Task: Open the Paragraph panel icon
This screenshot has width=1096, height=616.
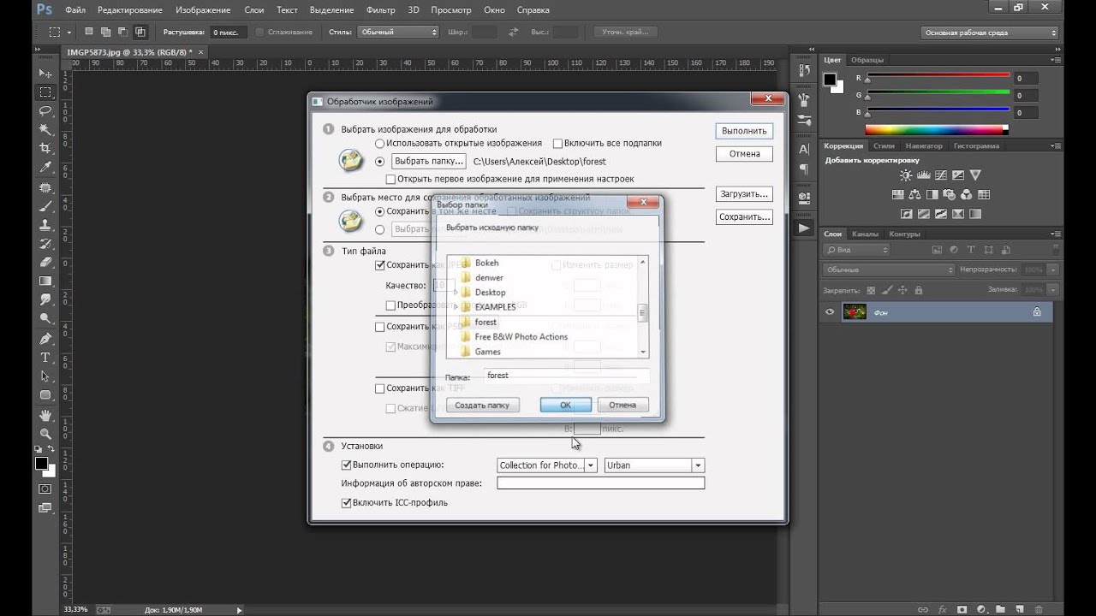Action: click(804, 169)
